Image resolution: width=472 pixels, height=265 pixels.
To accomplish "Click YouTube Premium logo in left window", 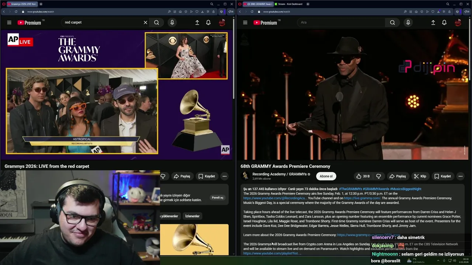I will (x=29, y=22).
